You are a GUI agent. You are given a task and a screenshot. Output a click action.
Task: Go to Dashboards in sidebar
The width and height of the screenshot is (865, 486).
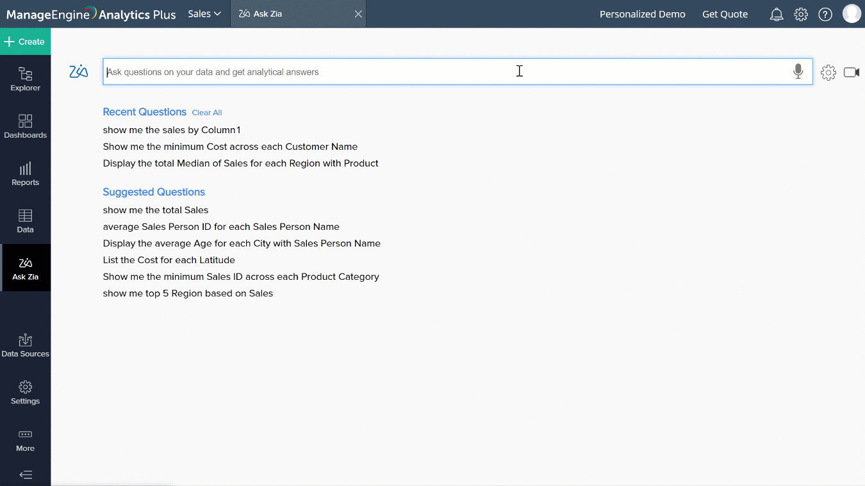click(x=26, y=126)
